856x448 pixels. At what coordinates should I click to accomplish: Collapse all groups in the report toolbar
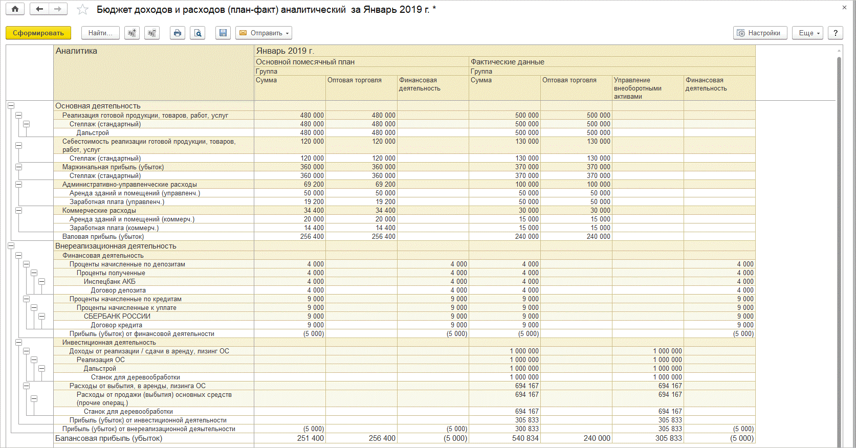(152, 33)
